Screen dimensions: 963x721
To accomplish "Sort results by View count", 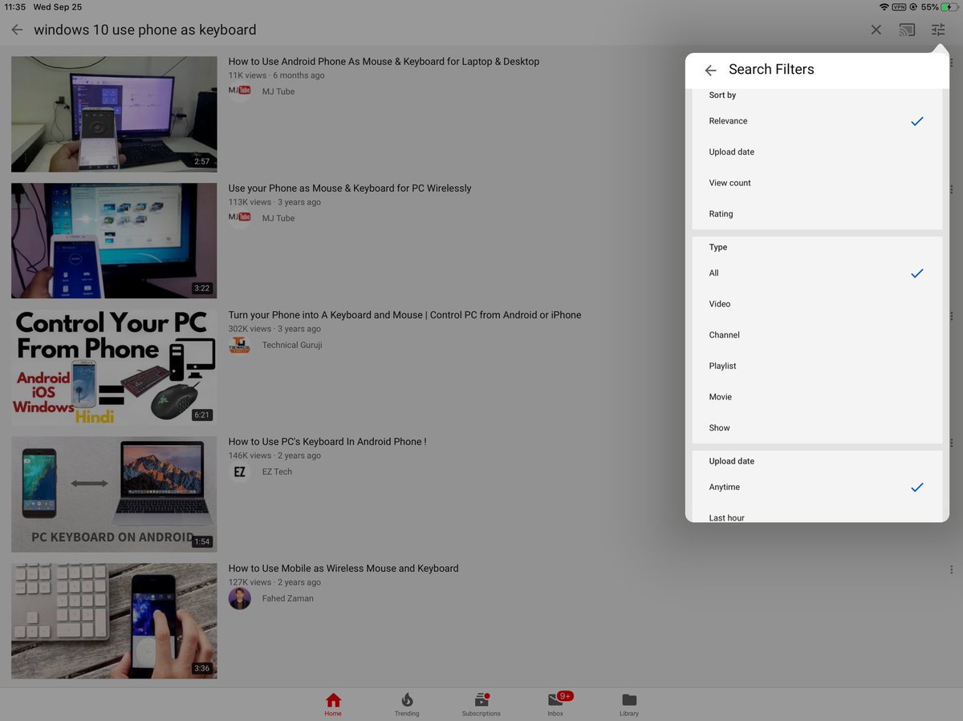I will pos(817,183).
